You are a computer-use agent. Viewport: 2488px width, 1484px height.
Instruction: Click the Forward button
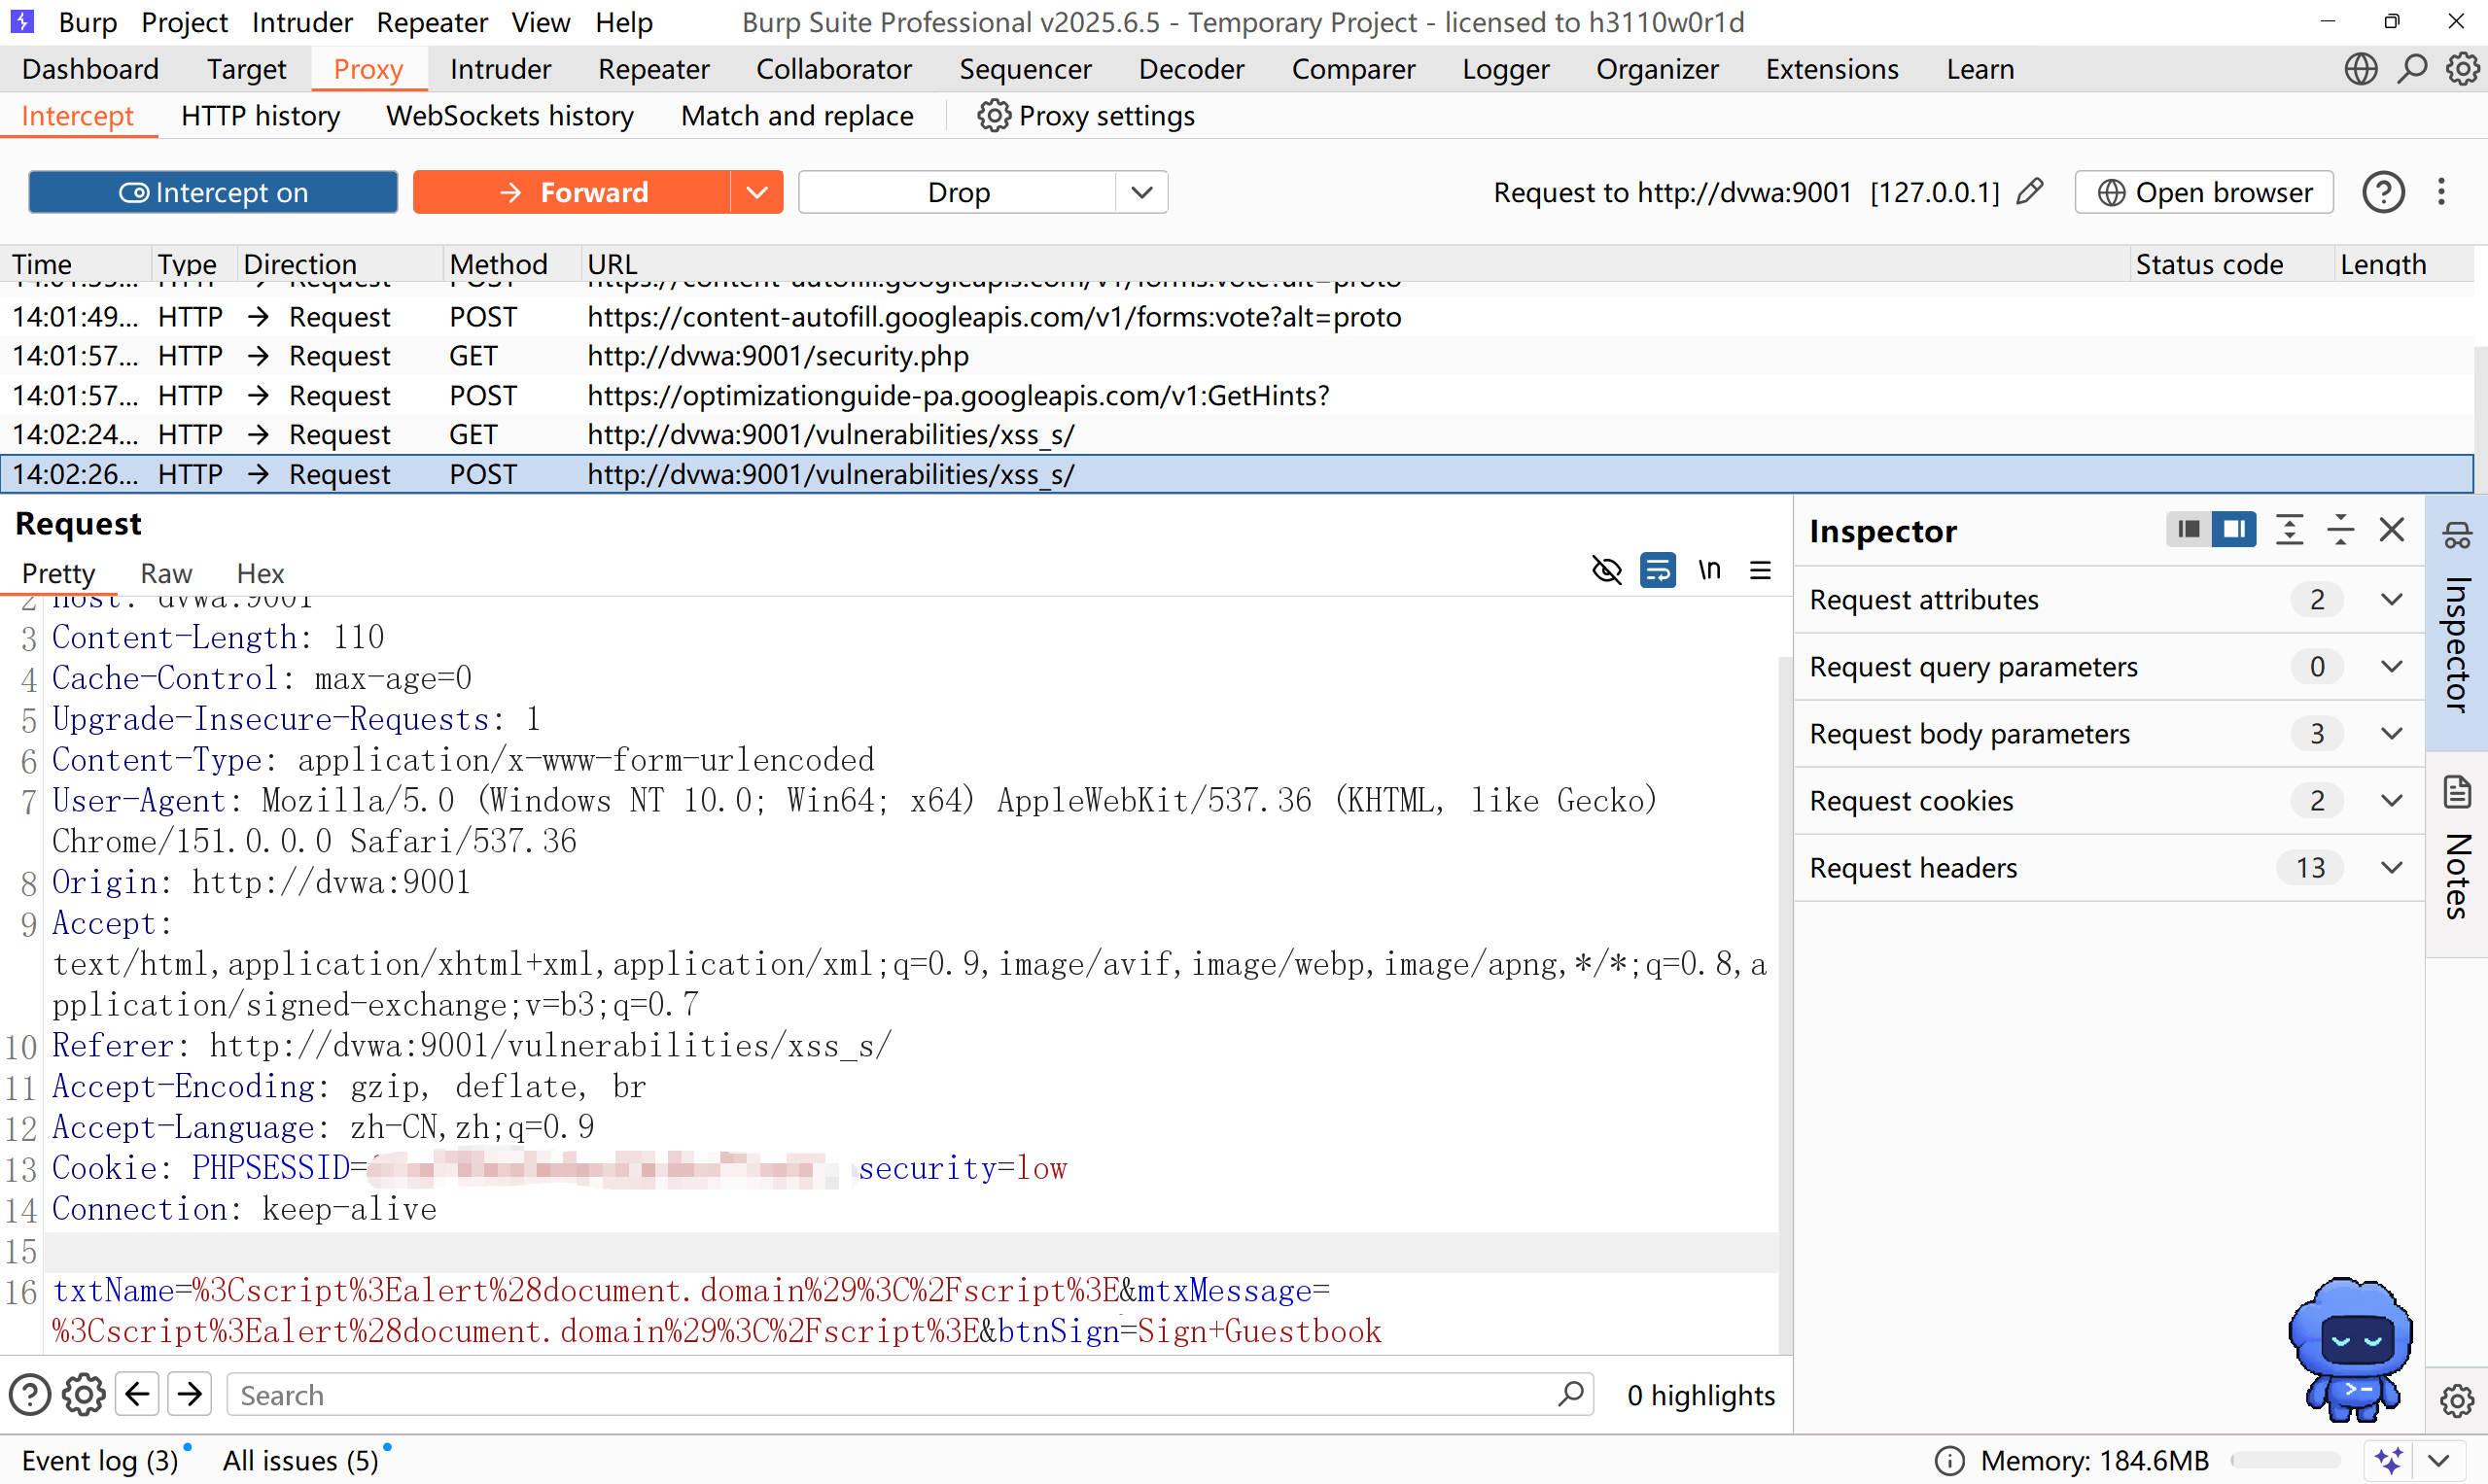573,192
